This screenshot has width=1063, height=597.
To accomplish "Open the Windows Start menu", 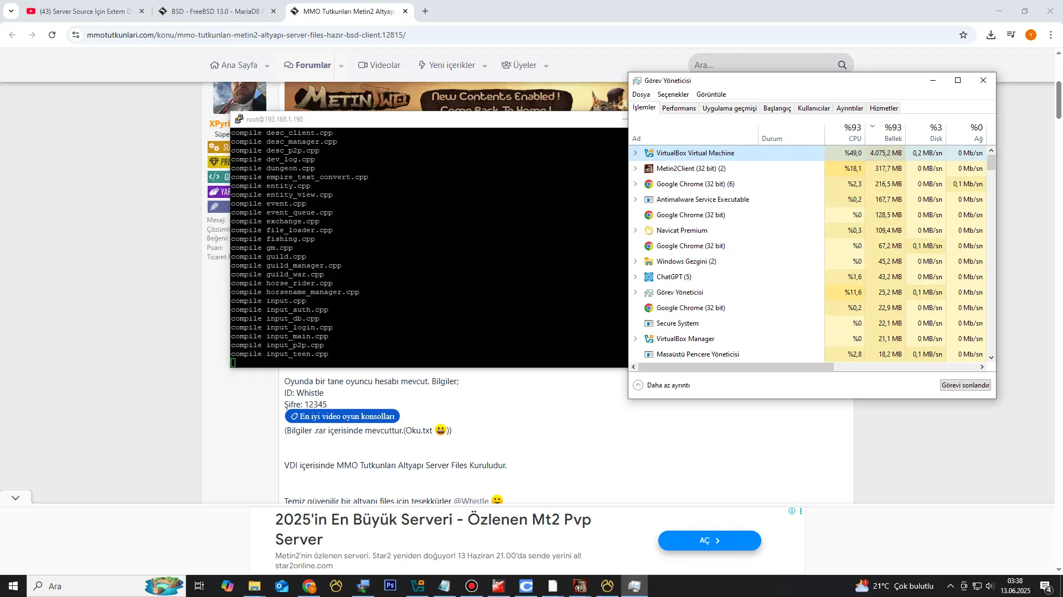I will coord(13,586).
